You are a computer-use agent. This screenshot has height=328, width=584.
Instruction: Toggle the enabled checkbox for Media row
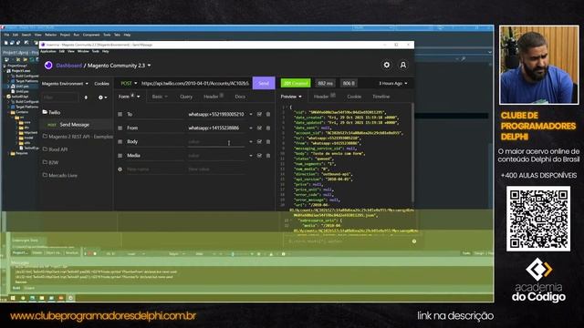click(259, 156)
